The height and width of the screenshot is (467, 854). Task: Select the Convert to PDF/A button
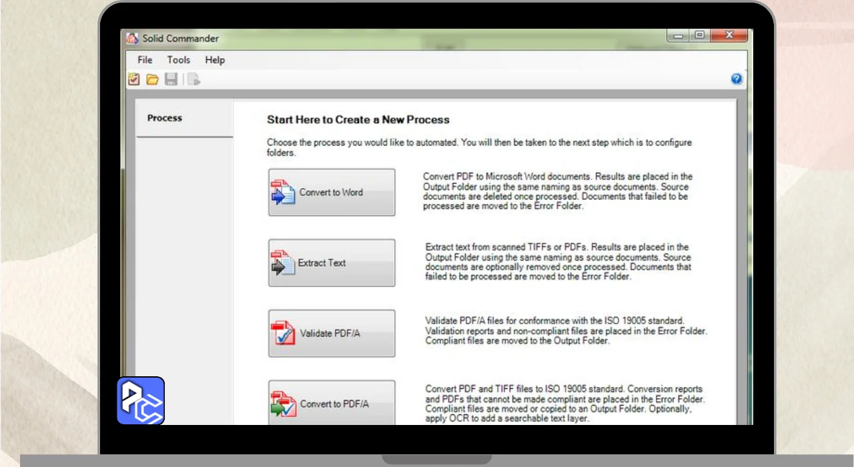332,403
